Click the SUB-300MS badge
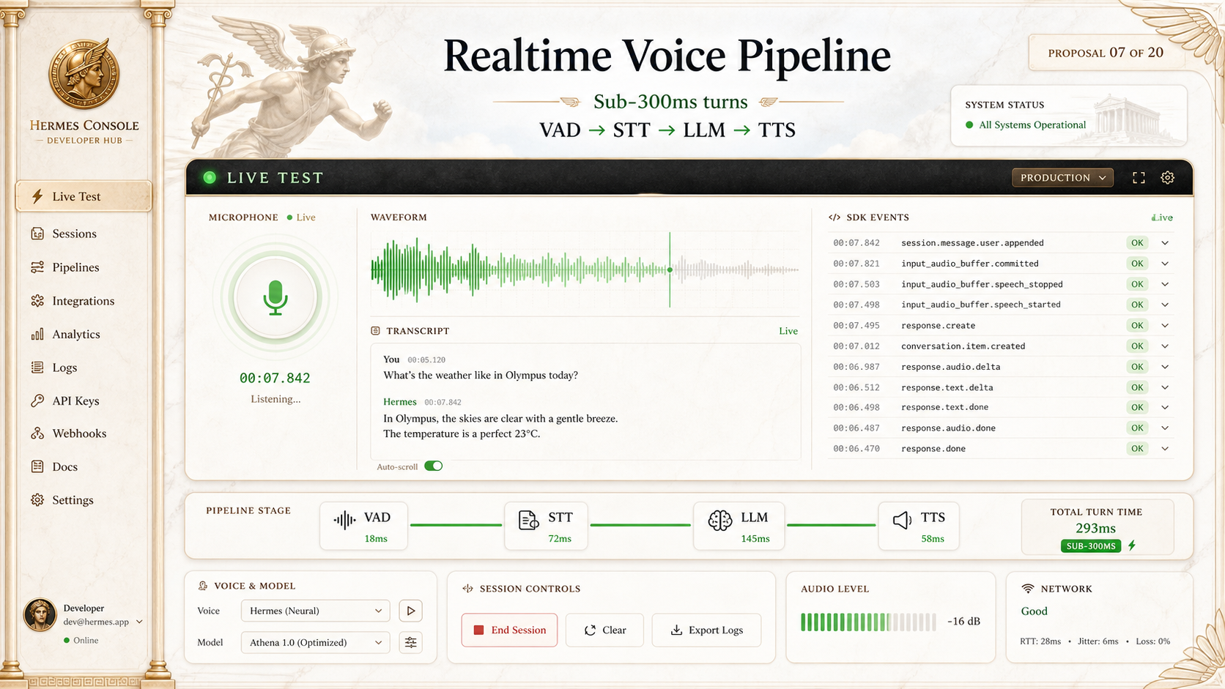 [1091, 546]
